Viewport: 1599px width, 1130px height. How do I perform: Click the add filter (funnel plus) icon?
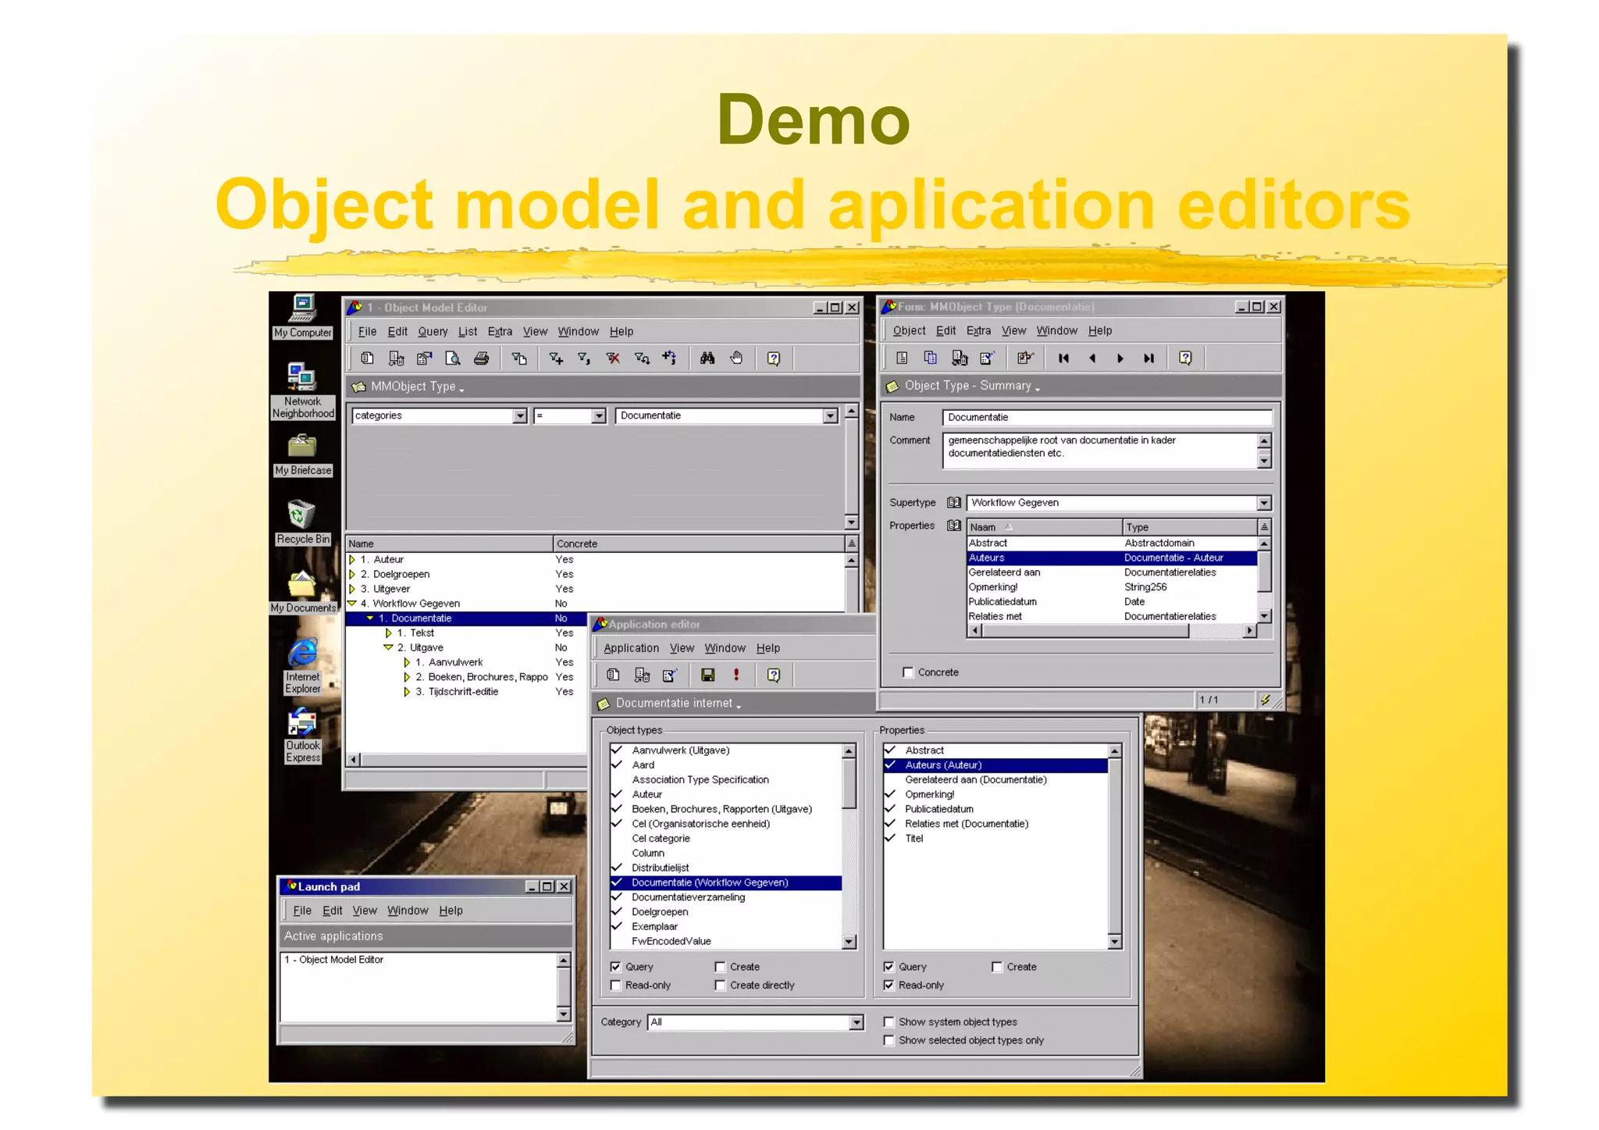(x=556, y=358)
